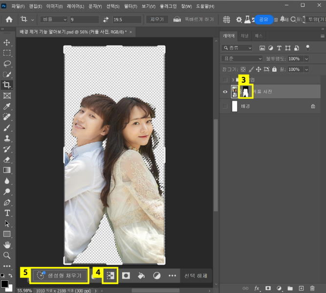Open the blend mode 표준 dropdown
This screenshot has height=293, width=326.
pyautogui.click(x=241, y=58)
